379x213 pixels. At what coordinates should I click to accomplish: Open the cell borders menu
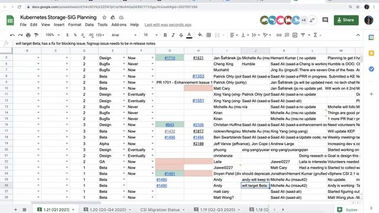tap(209, 35)
